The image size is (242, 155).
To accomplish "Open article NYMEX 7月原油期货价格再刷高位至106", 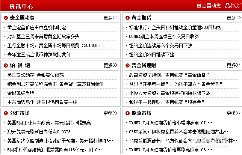I will pyautogui.click(x=171, y=150).
